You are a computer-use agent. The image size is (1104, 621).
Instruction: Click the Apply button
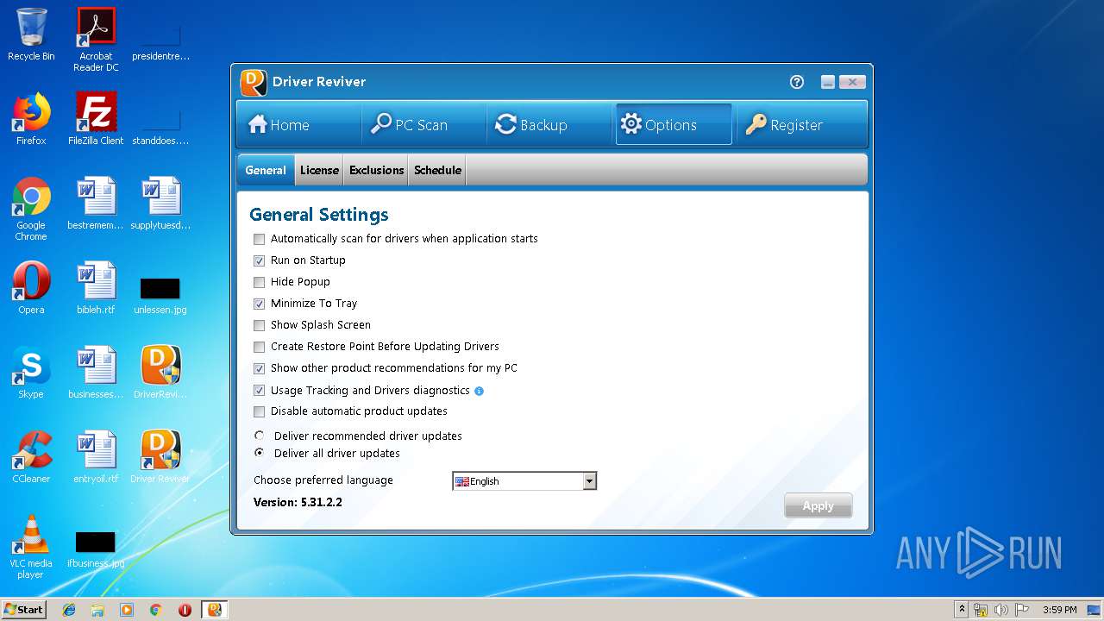coord(819,506)
